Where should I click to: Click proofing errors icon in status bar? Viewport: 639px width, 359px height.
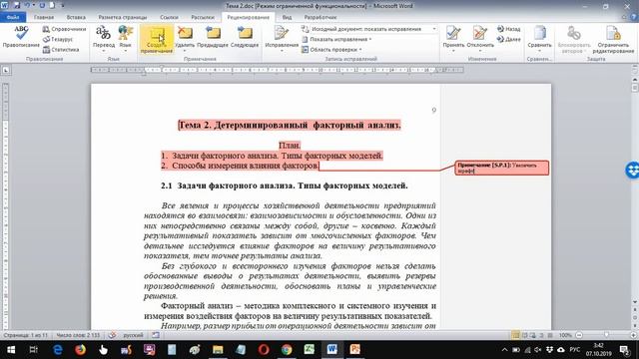coord(112,335)
